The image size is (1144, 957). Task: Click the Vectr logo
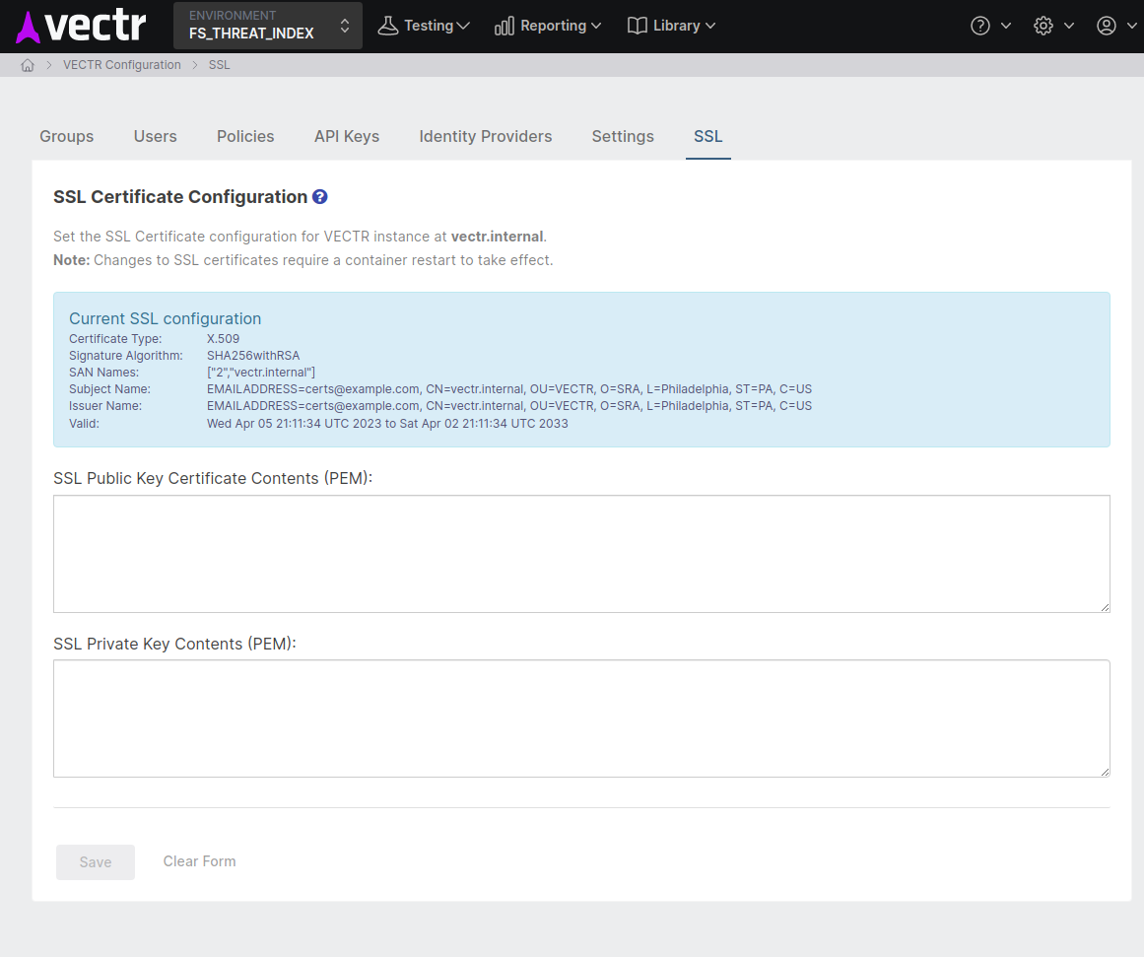tap(81, 27)
